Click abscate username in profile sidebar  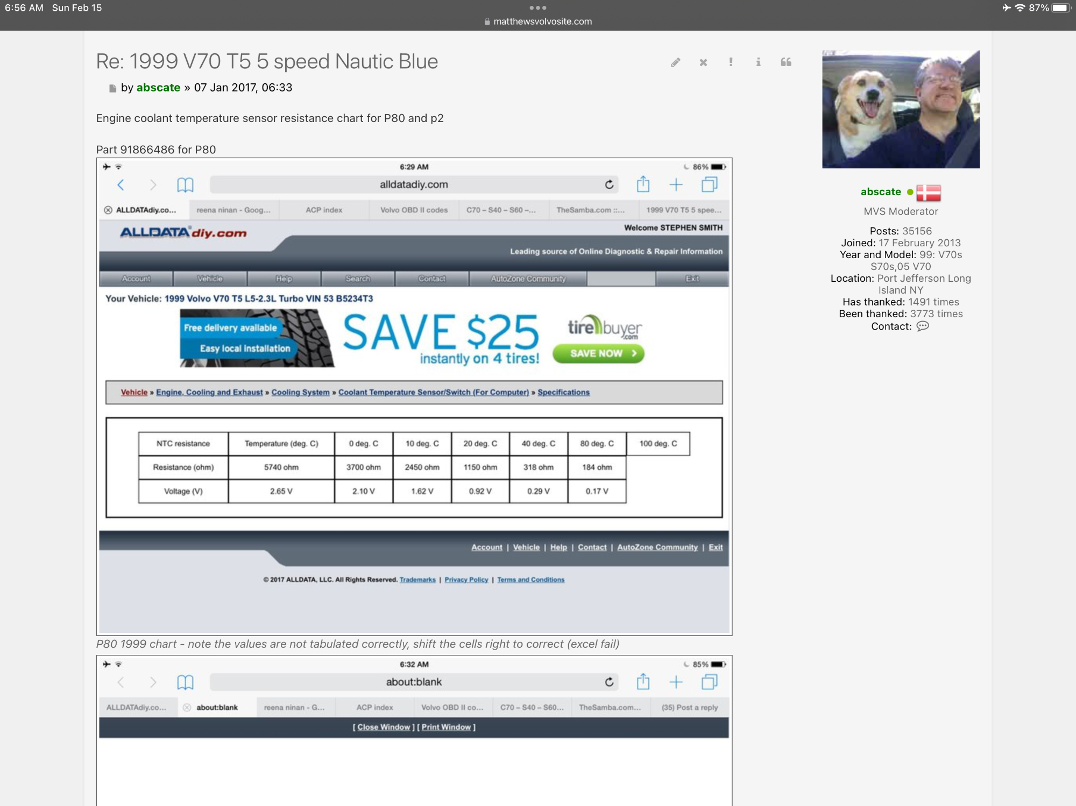[x=880, y=192]
